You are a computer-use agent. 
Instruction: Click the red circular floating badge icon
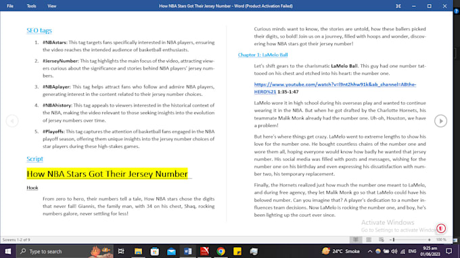pyautogui.click(x=441, y=228)
